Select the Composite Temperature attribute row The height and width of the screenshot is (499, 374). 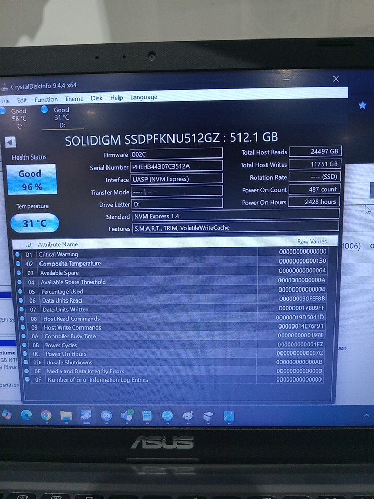pos(171,262)
